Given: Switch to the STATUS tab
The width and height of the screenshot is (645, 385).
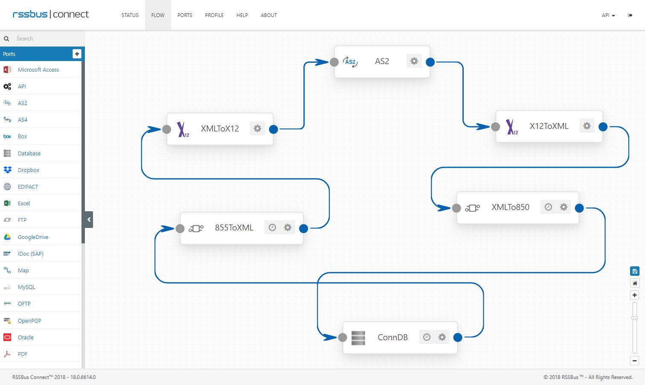Looking at the screenshot, I should [x=130, y=15].
